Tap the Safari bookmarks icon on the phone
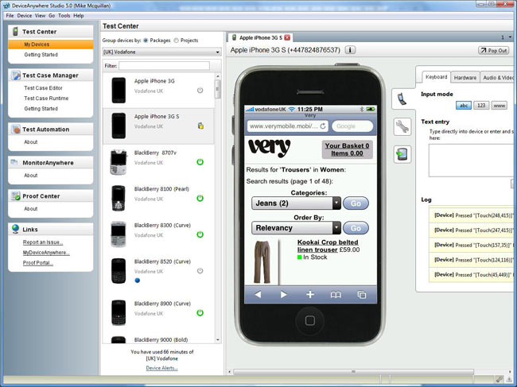The height and width of the screenshot is (387, 517). (x=336, y=294)
